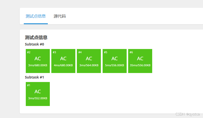
Task: Switch to the 测试点信息 tab
Action: coord(36,16)
